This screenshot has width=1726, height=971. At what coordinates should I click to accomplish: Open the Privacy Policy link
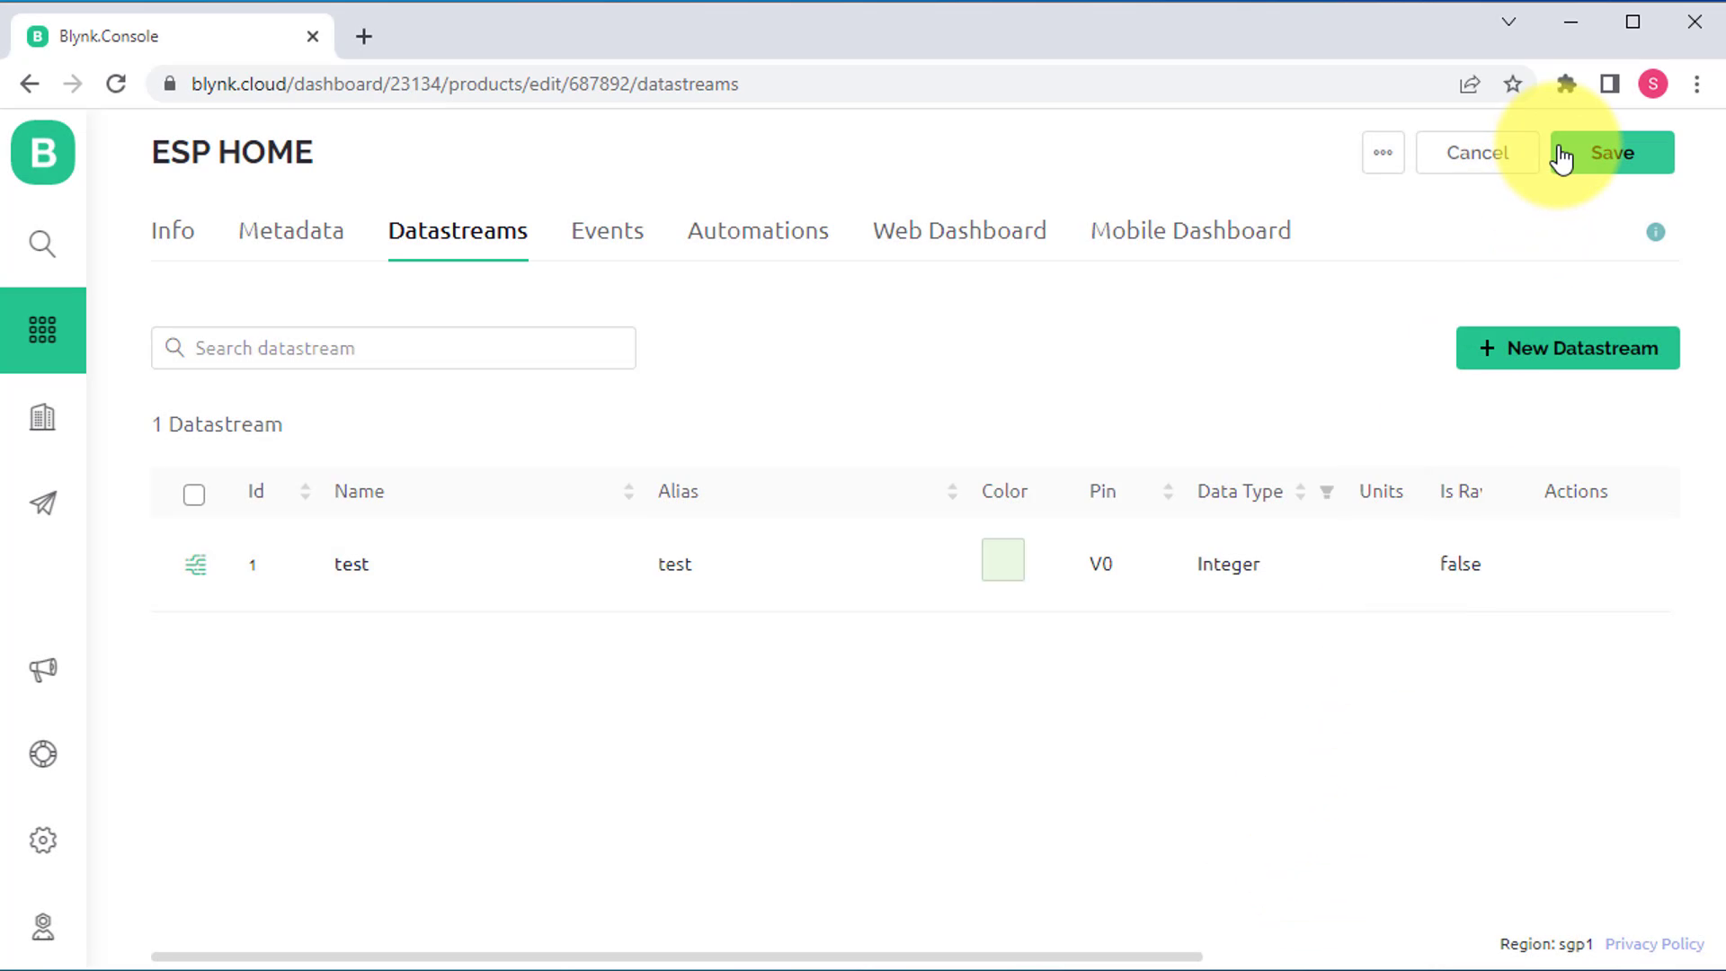pos(1654,944)
